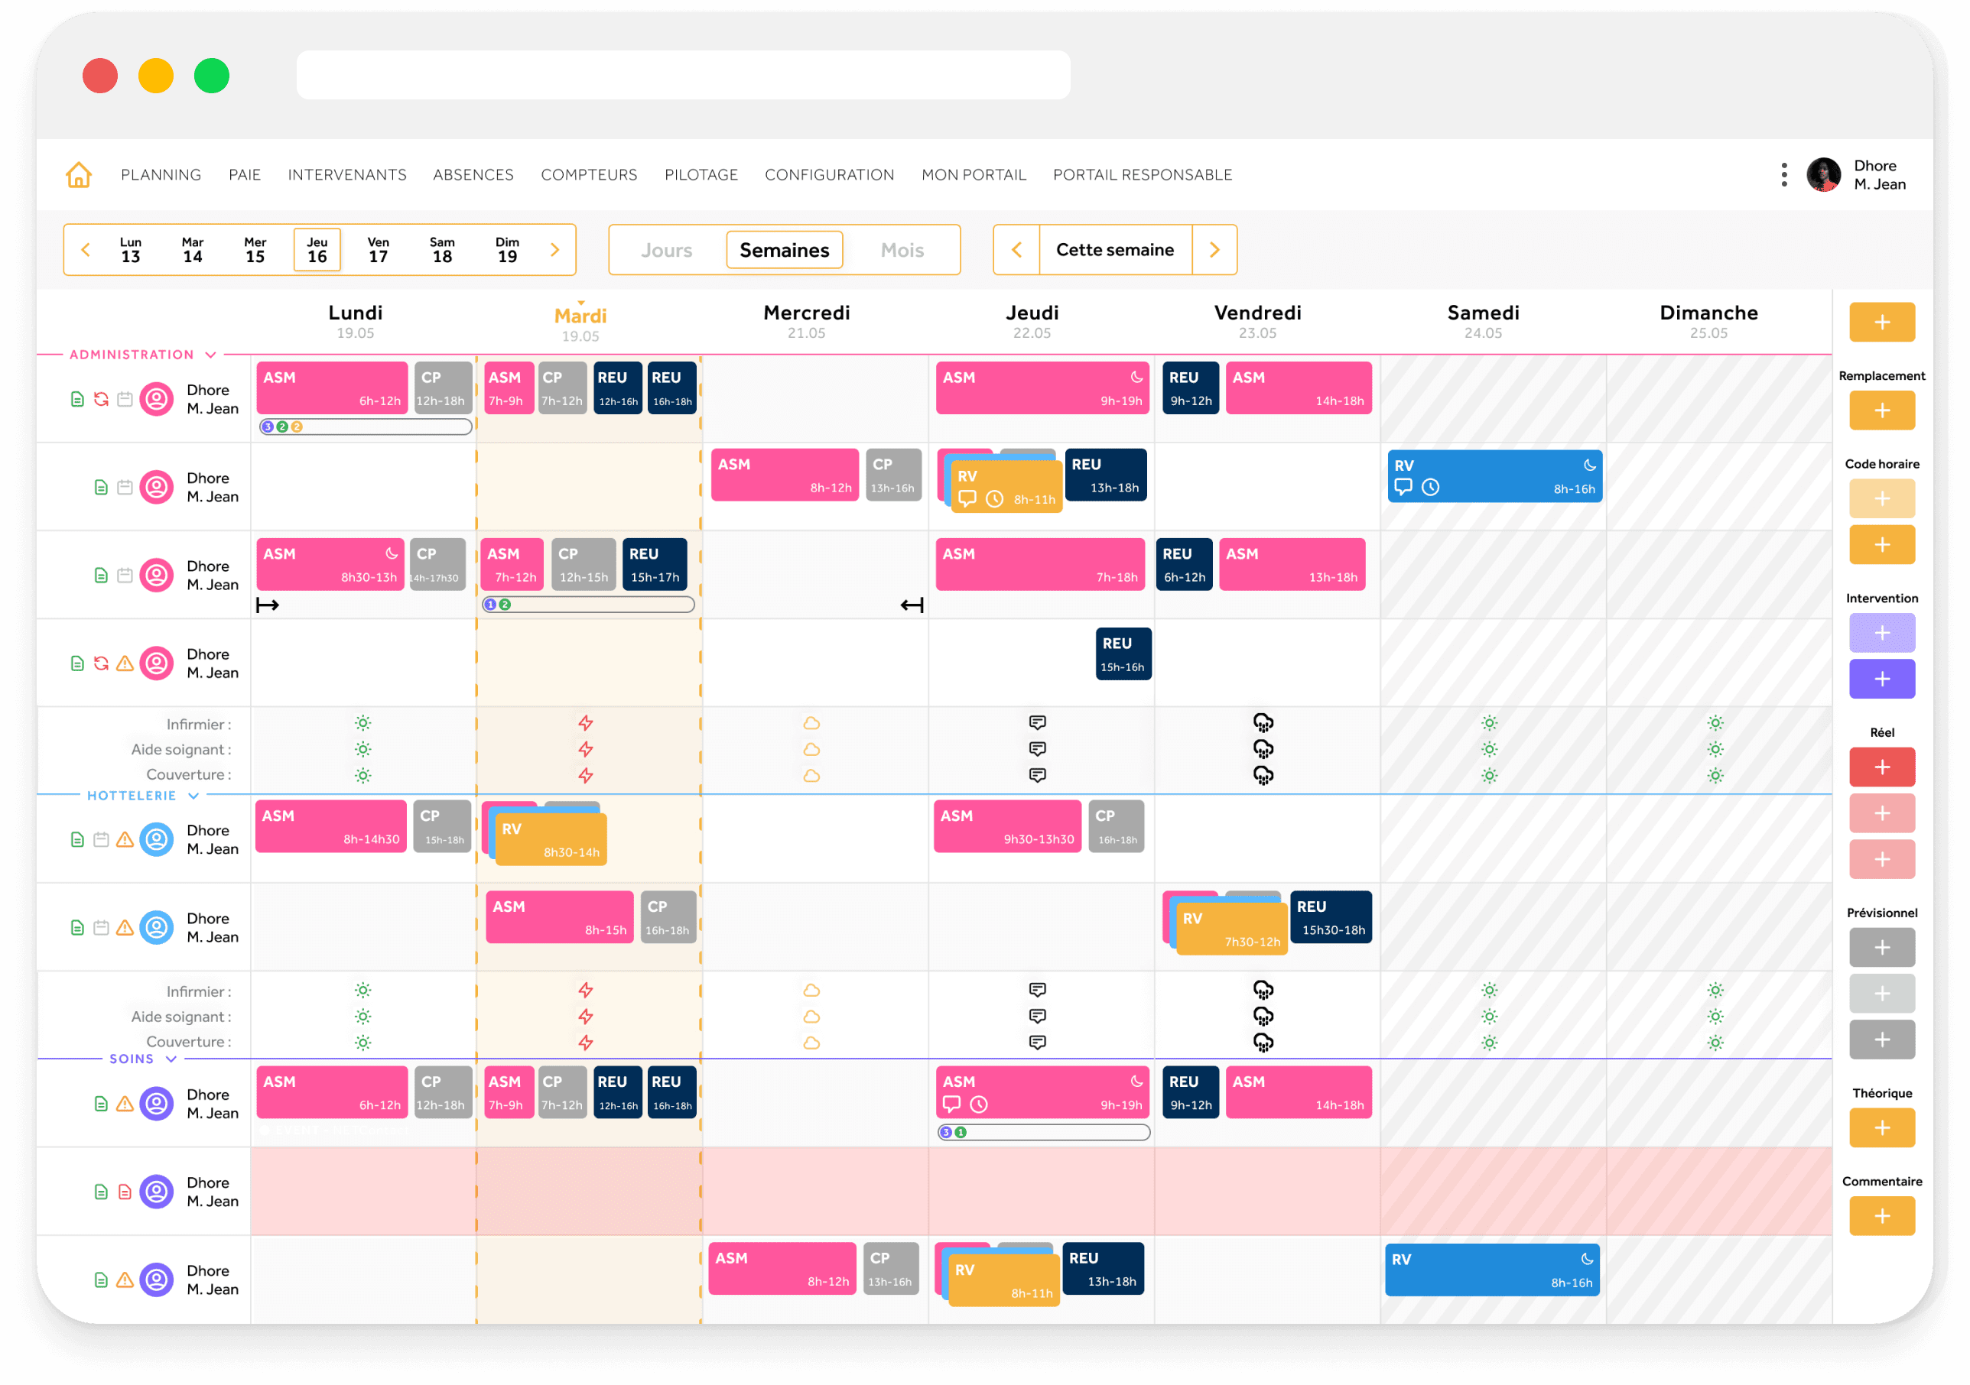Collapse the ADMINISTRATION section
Viewport: 1970px width, 1385px height.
[210, 354]
